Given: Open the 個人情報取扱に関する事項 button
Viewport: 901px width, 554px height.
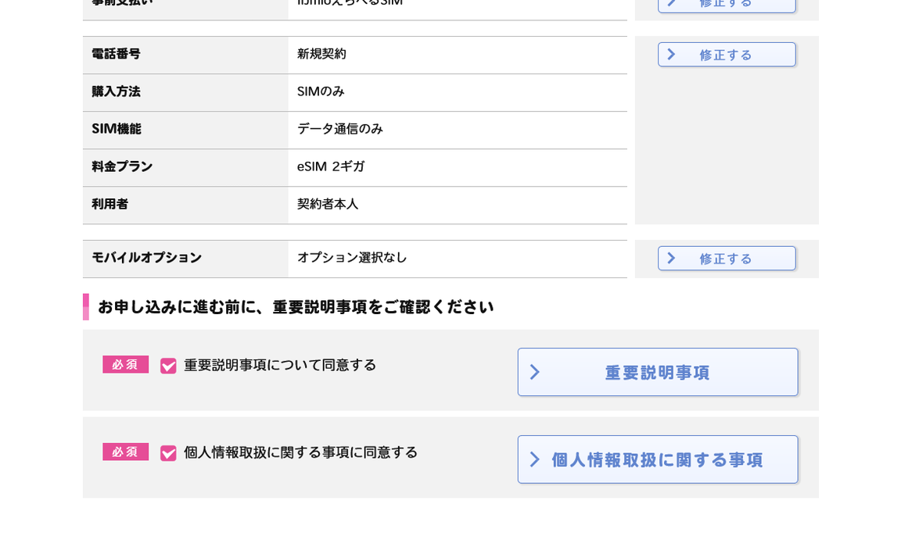Looking at the screenshot, I should click(657, 459).
